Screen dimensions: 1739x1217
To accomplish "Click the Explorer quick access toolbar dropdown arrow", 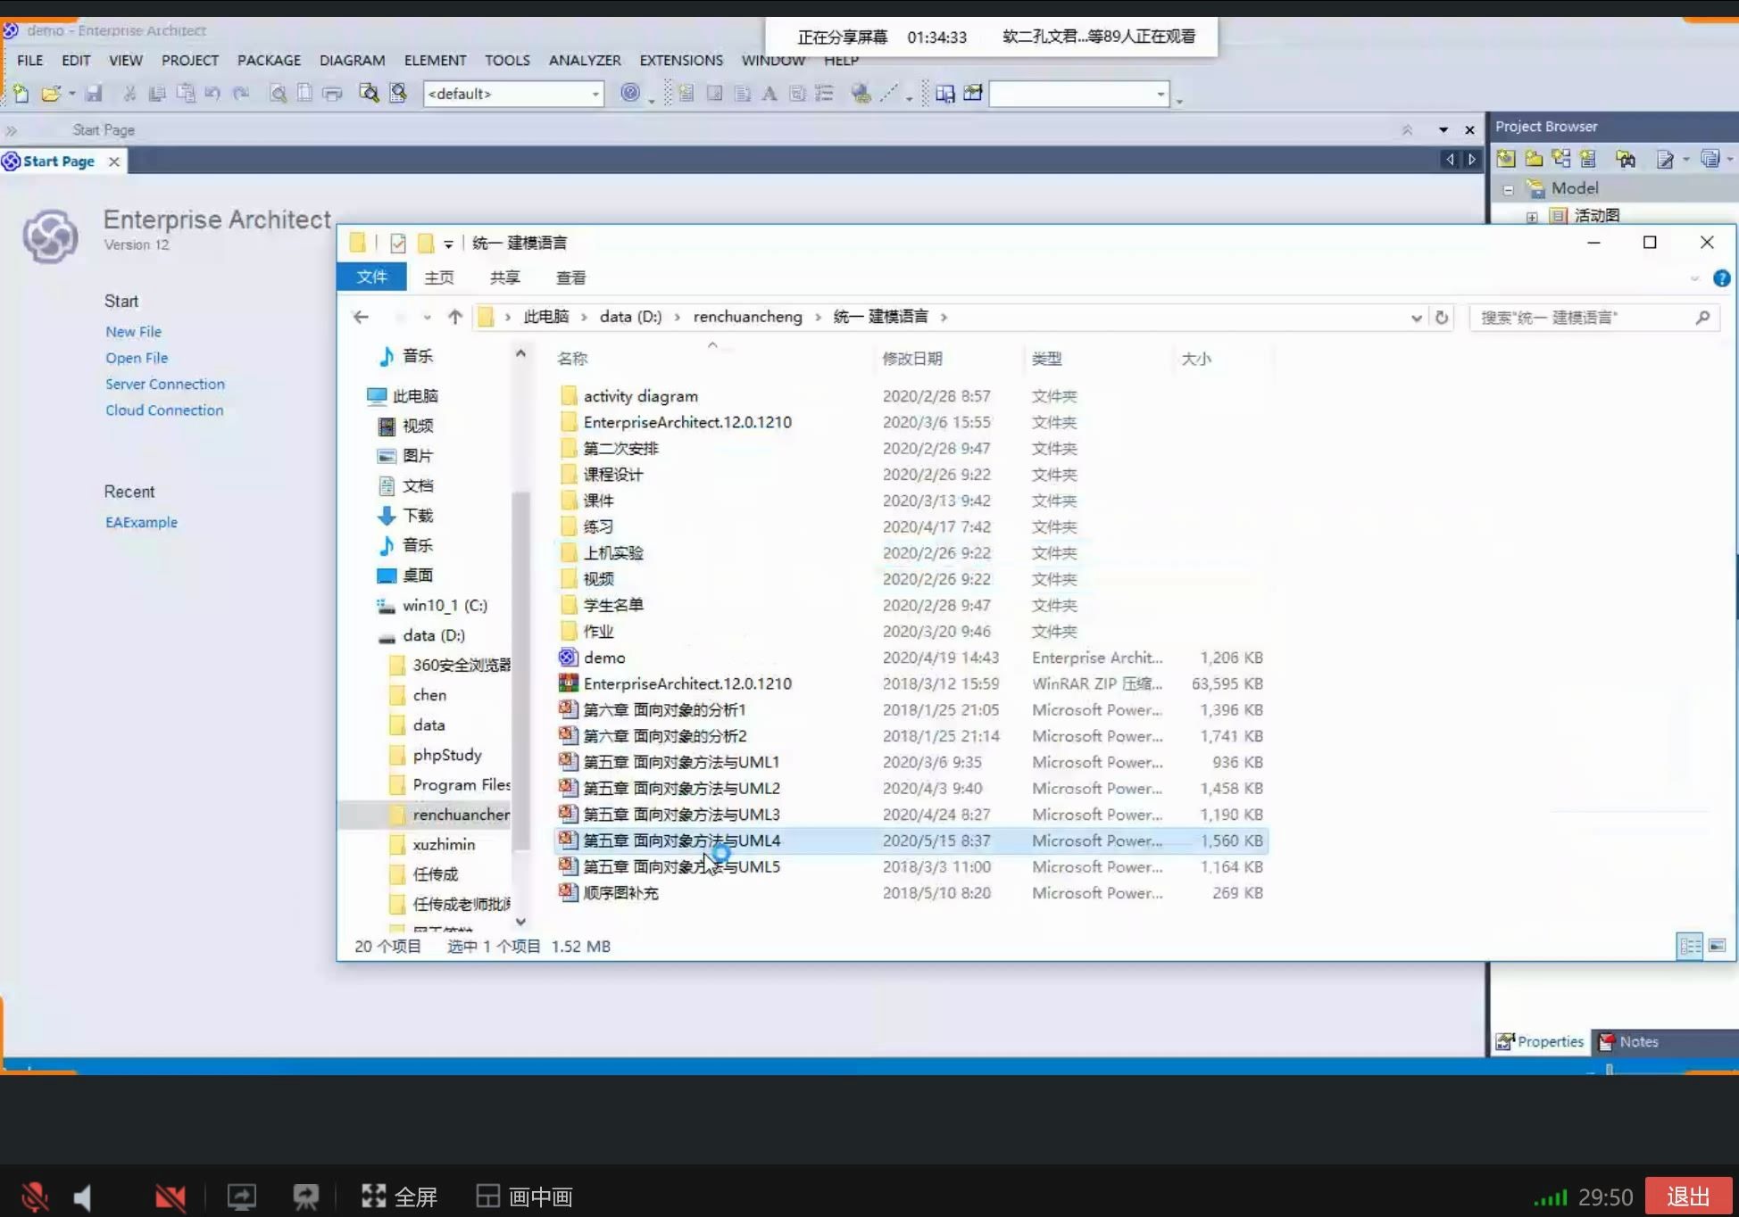I will (448, 244).
